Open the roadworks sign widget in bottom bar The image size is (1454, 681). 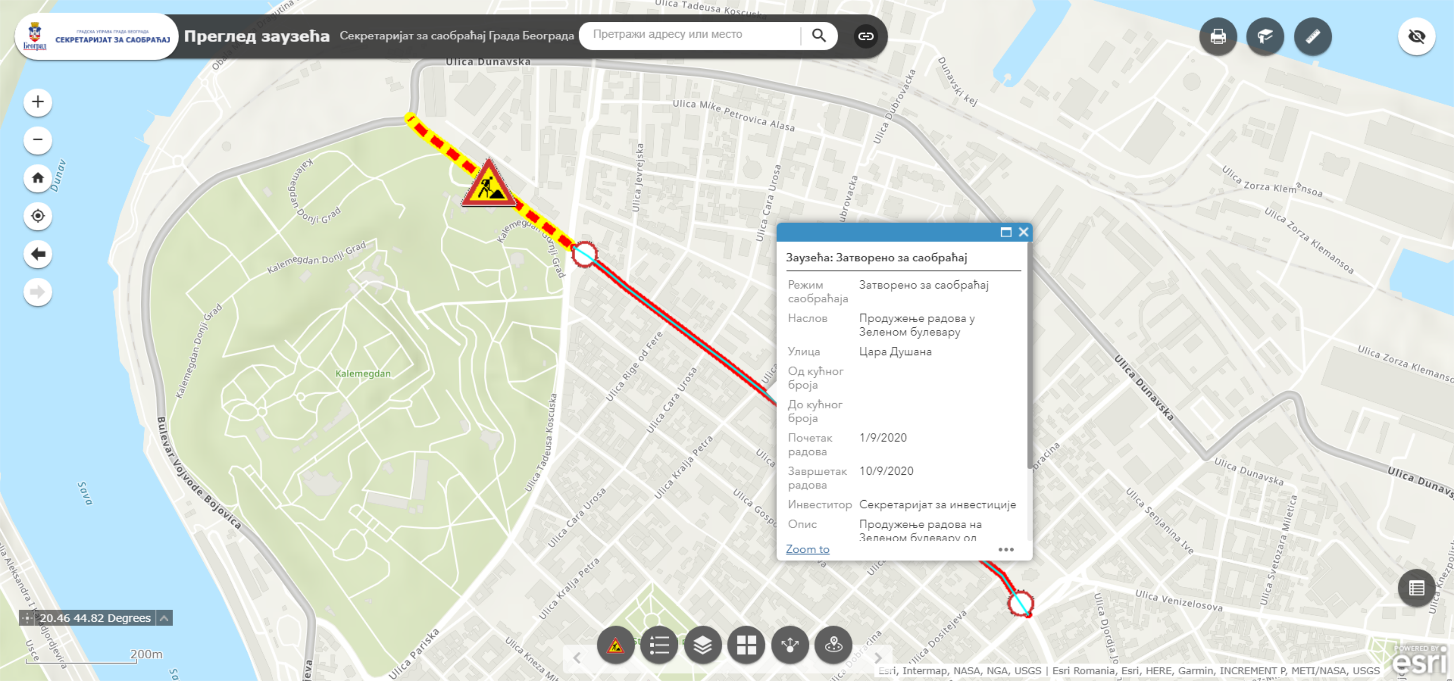pyautogui.click(x=615, y=644)
